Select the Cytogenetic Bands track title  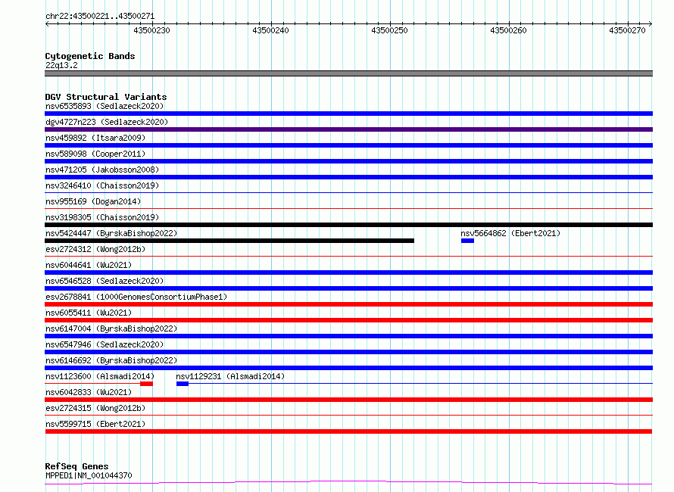pyautogui.click(x=90, y=56)
